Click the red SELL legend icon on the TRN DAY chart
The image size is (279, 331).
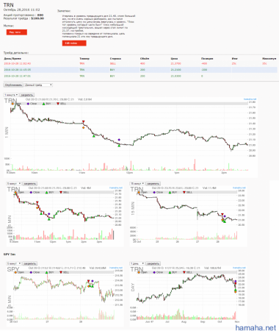184,272
